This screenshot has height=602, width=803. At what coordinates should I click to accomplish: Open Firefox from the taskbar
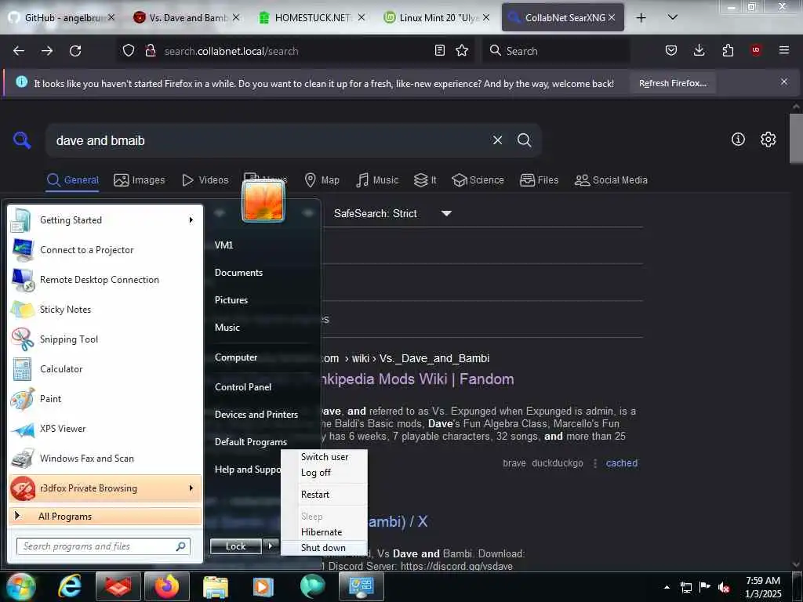pos(167,586)
